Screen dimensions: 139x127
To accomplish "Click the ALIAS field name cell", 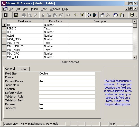I will [25, 36].
